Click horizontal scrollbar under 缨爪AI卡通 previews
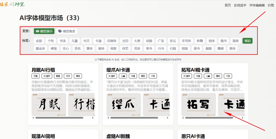 click(134, 118)
